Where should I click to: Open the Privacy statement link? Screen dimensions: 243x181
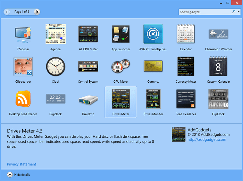tap(22, 164)
